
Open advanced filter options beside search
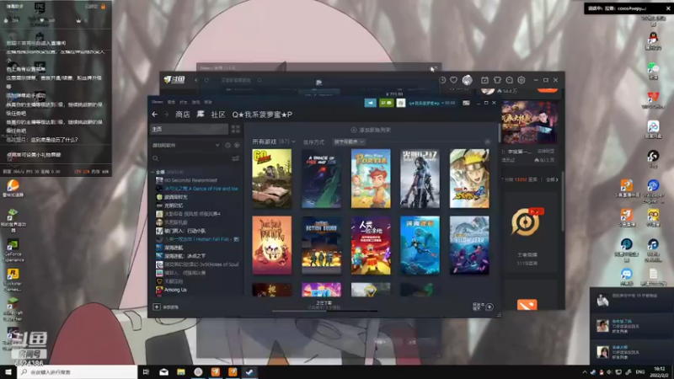tap(236, 158)
